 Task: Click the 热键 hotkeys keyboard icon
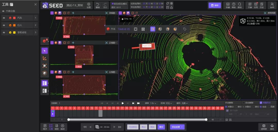228,5
